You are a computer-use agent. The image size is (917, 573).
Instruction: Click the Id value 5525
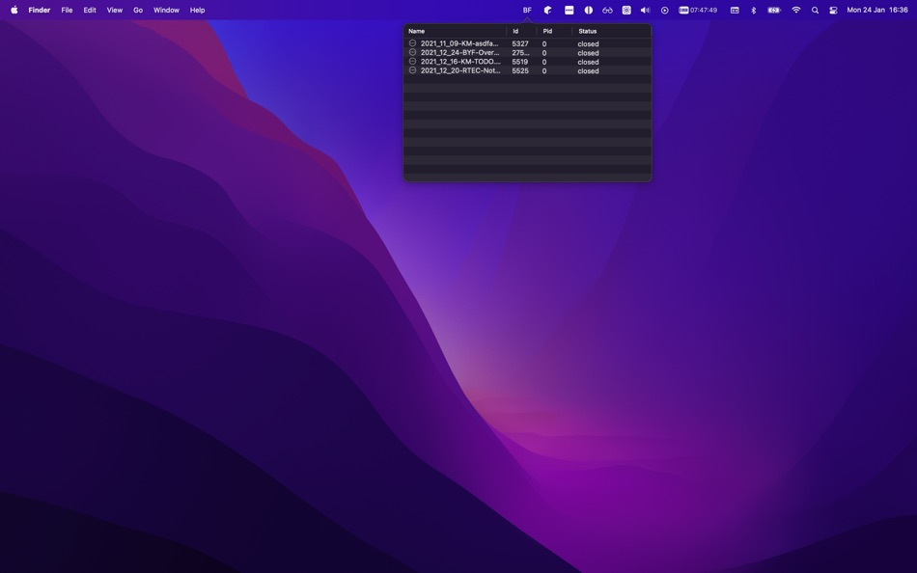520,70
